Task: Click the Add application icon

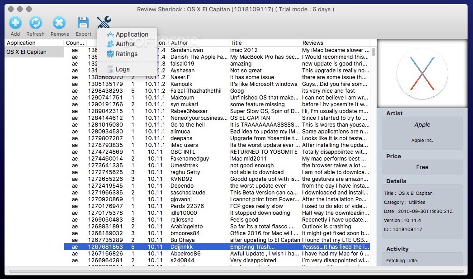Action: pos(15,23)
